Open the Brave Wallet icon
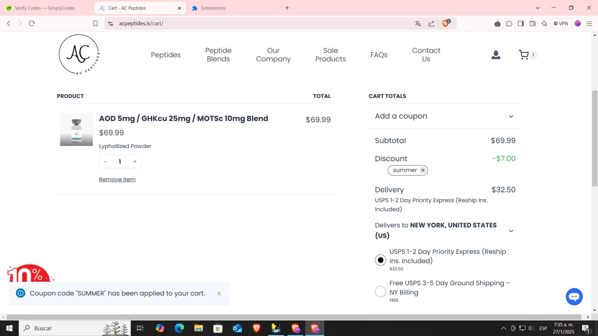Screen dimensions: 598x336 [x=533, y=23]
